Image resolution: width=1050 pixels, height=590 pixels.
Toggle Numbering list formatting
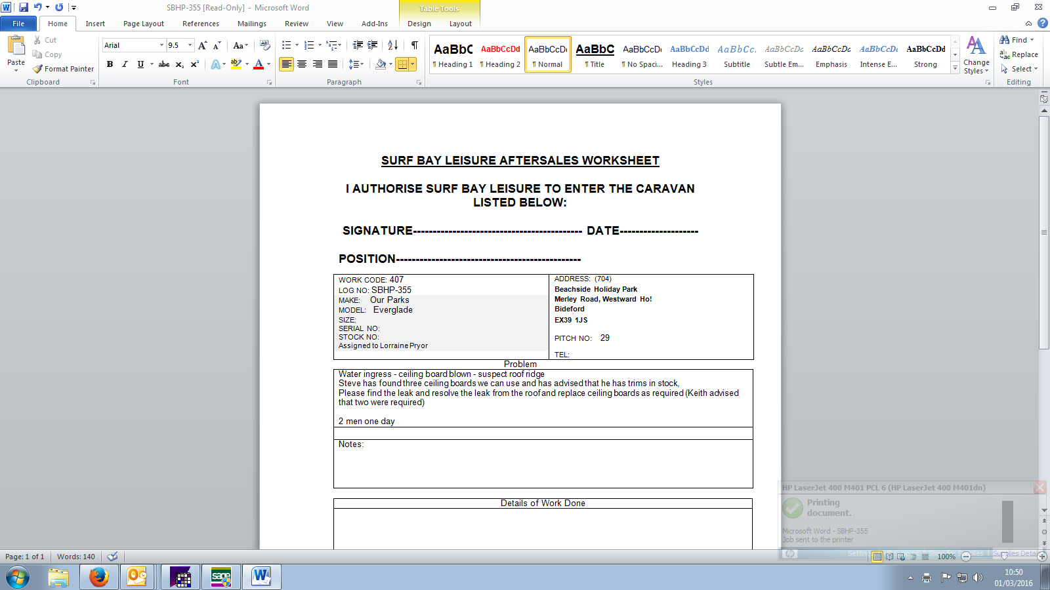pos(309,45)
